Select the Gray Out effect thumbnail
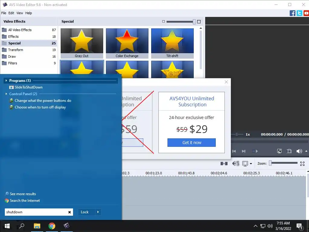 (82, 43)
